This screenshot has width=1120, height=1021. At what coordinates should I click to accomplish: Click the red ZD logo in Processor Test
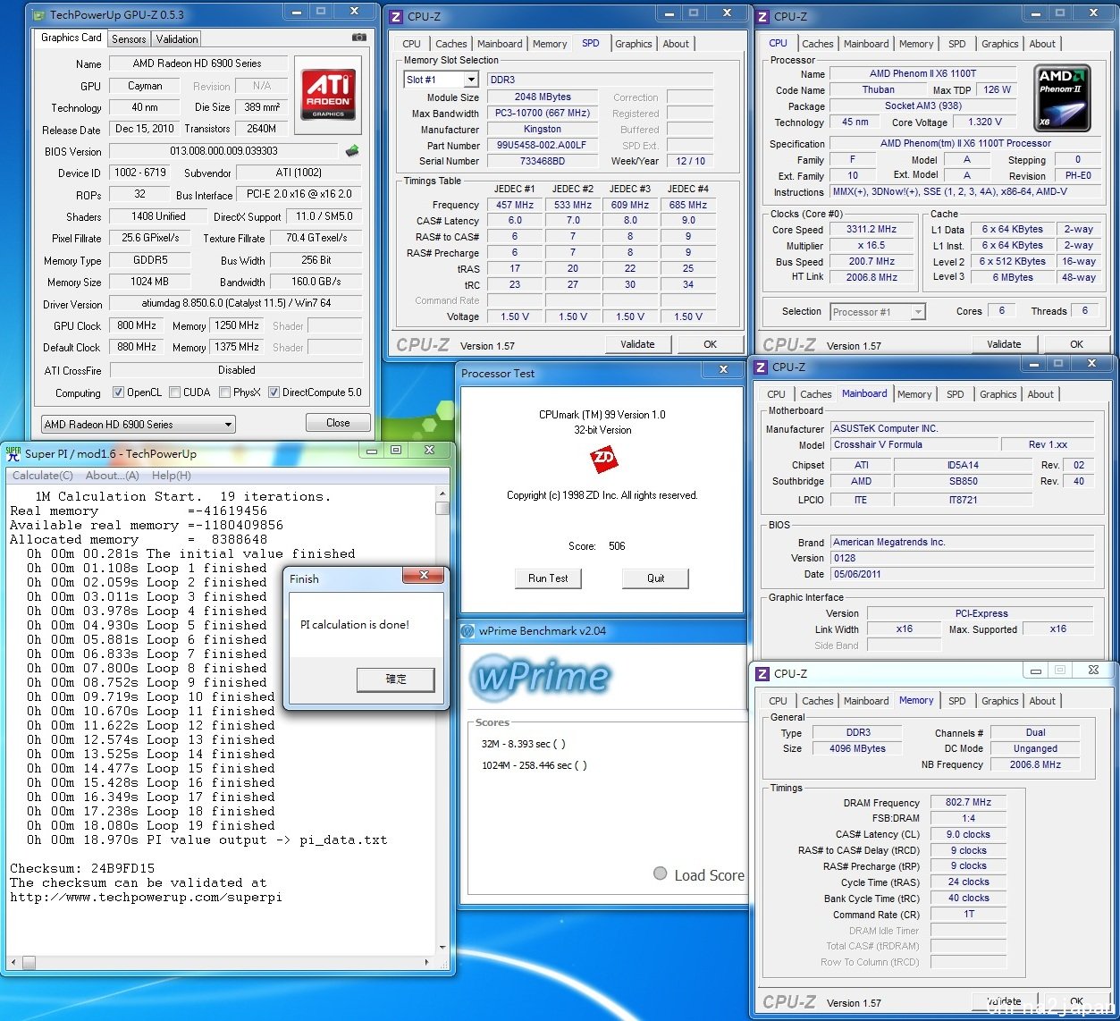click(602, 459)
